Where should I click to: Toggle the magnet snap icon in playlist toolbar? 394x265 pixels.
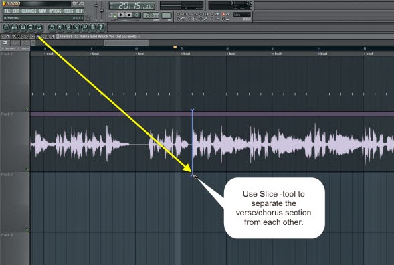pyautogui.click(x=7, y=37)
